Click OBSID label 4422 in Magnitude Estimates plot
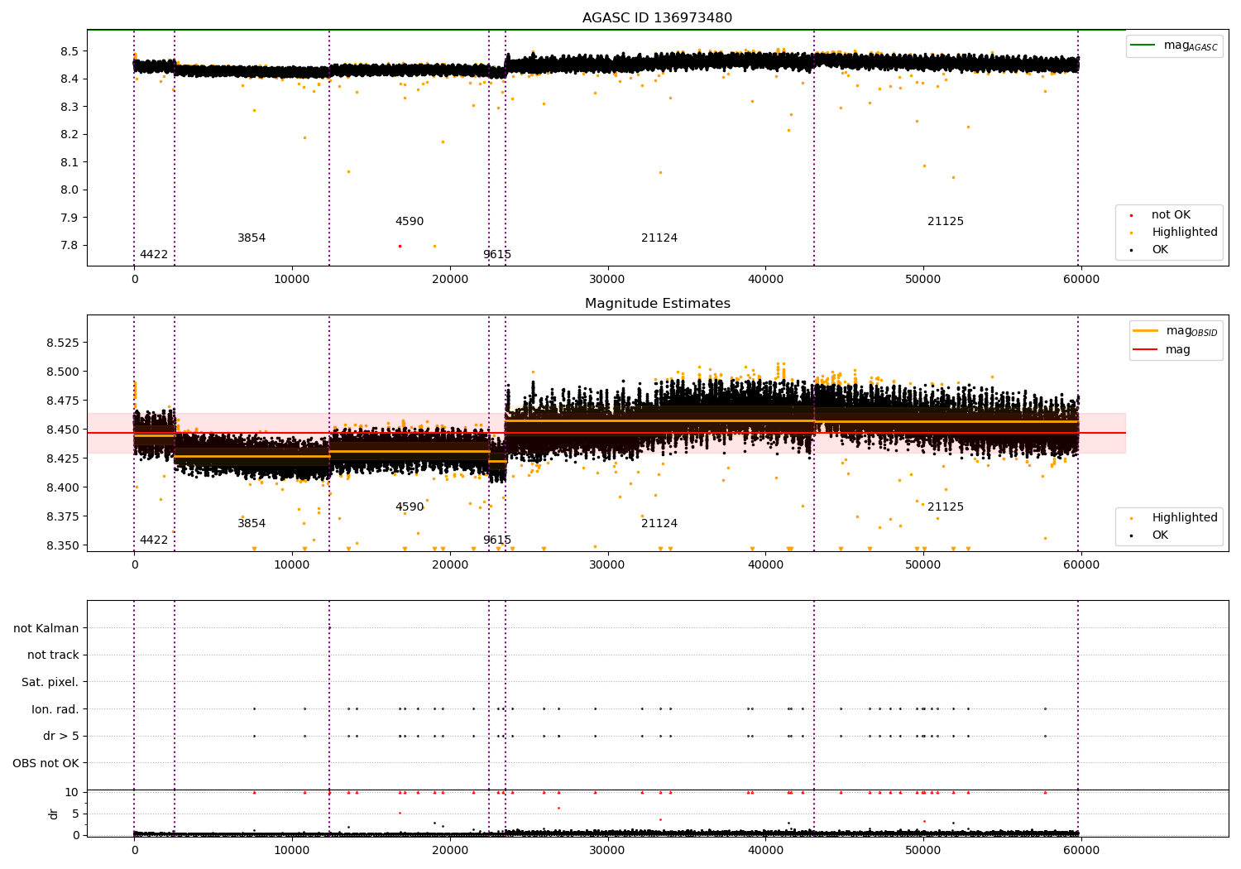The height and width of the screenshot is (869, 1241). 154,540
